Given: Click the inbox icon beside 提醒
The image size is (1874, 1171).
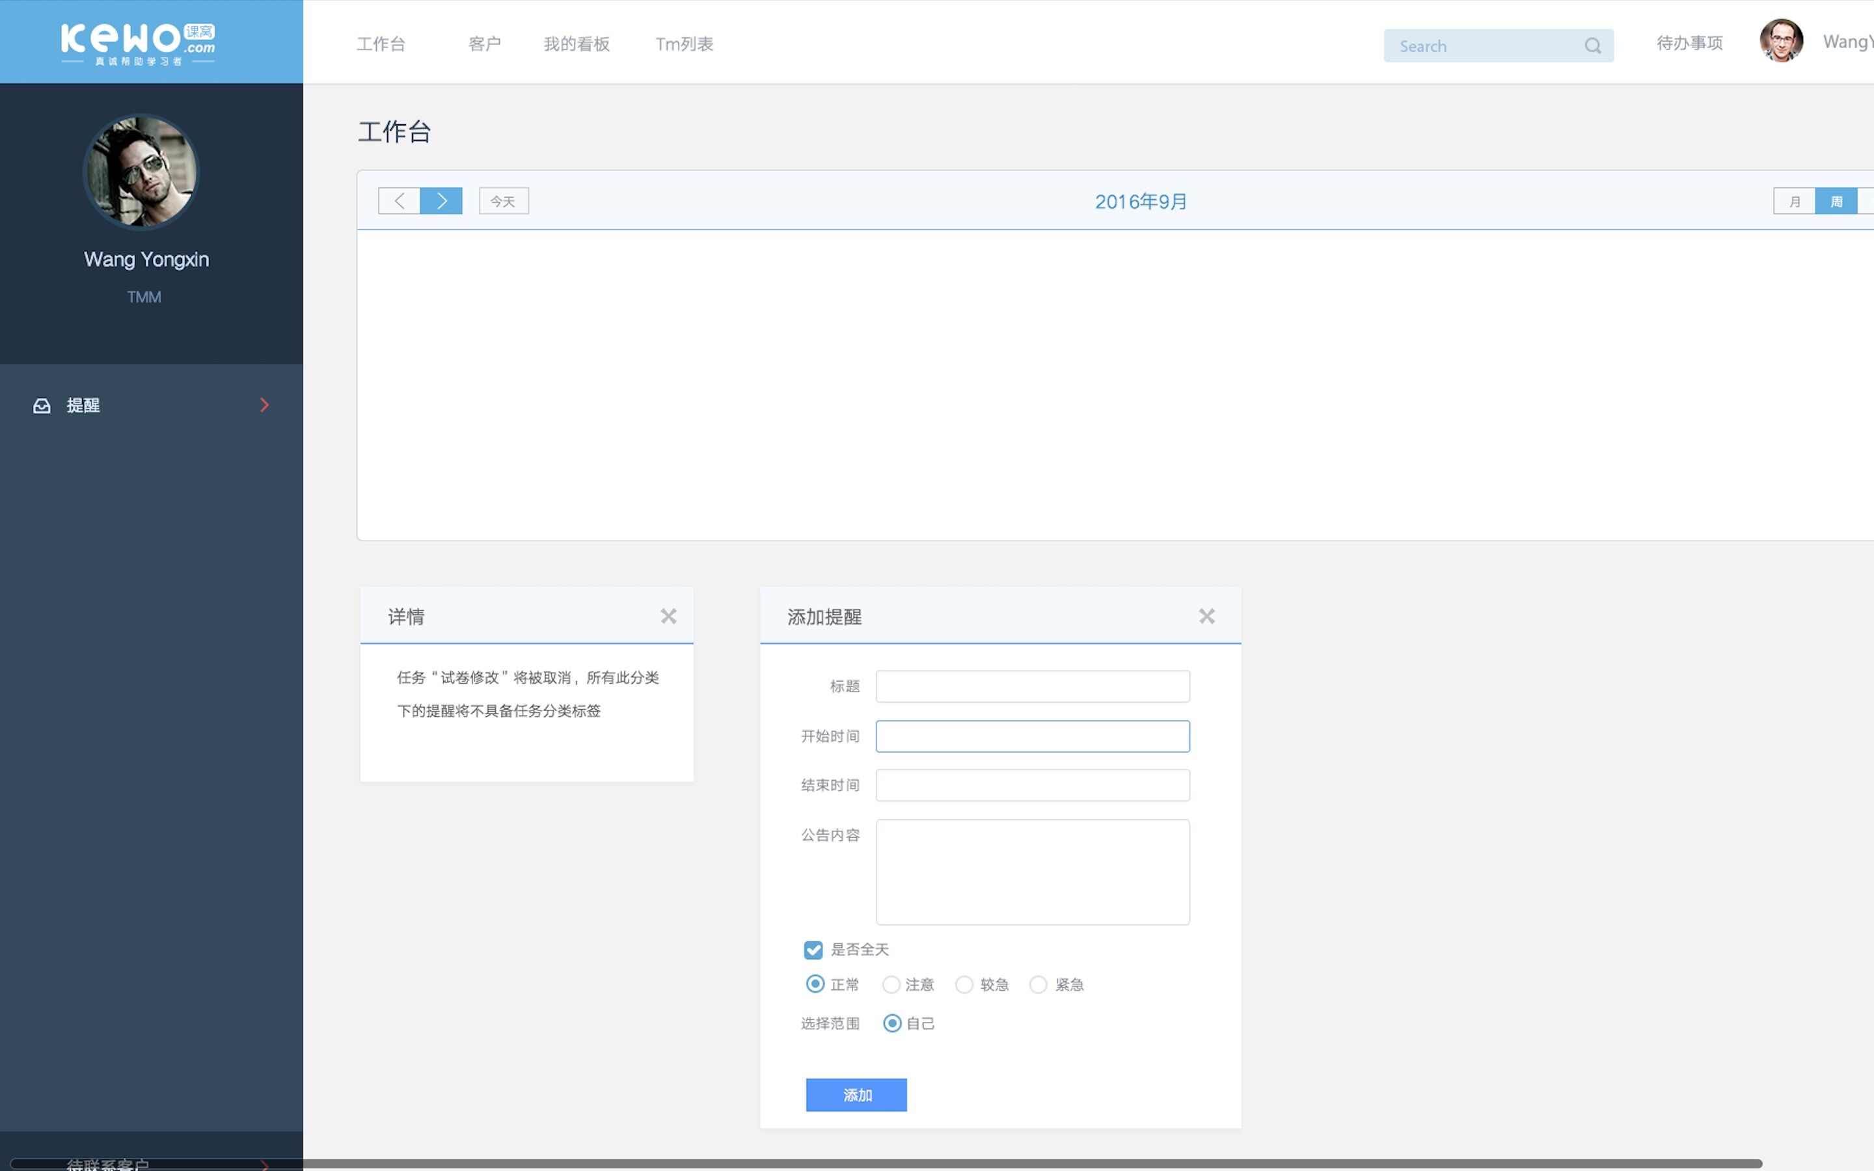Looking at the screenshot, I should 42,406.
